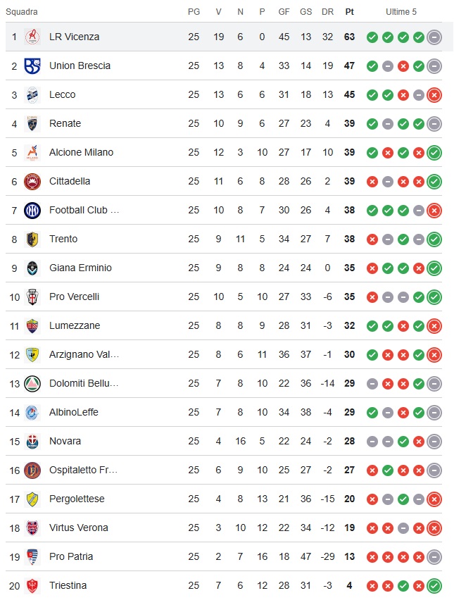Click the Pro Vercelli team logo
The image size is (454, 605).
(32, 297)
